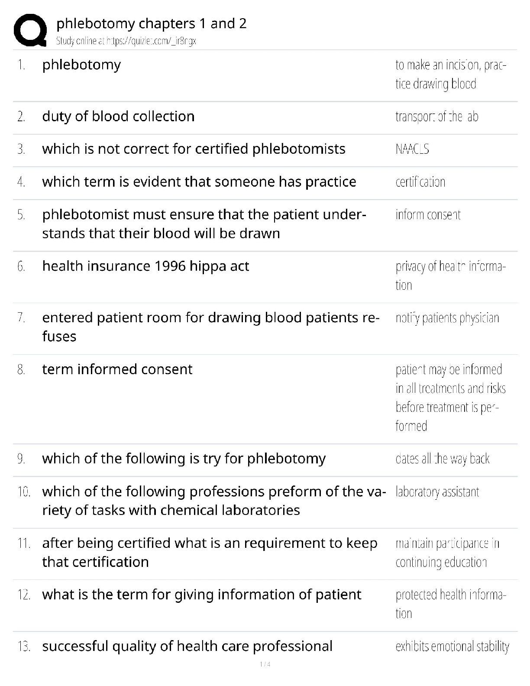
Task: Click the "certification" definition text
Action: click(x=420, y=182)
